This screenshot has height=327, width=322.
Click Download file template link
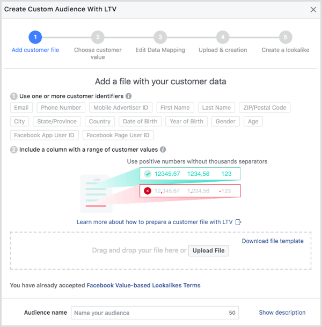273,241
